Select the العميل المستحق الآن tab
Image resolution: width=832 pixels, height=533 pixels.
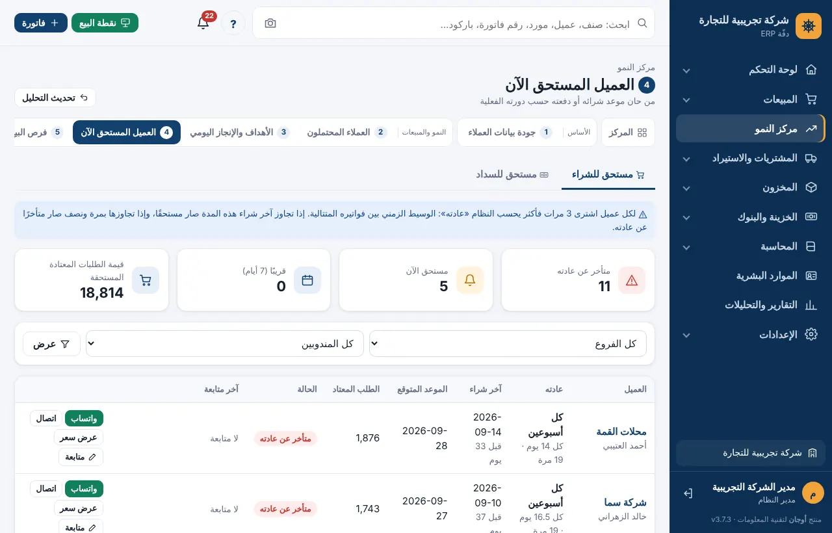(x=127, y=133)
